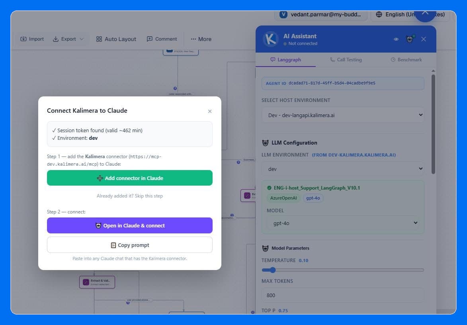Click the Agent ID field
The height and width of the screenshot is (325, 467).
pyautogui.click(x=343, y=83)
